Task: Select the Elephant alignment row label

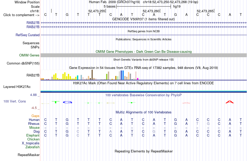Action: [x=33, y=135]
